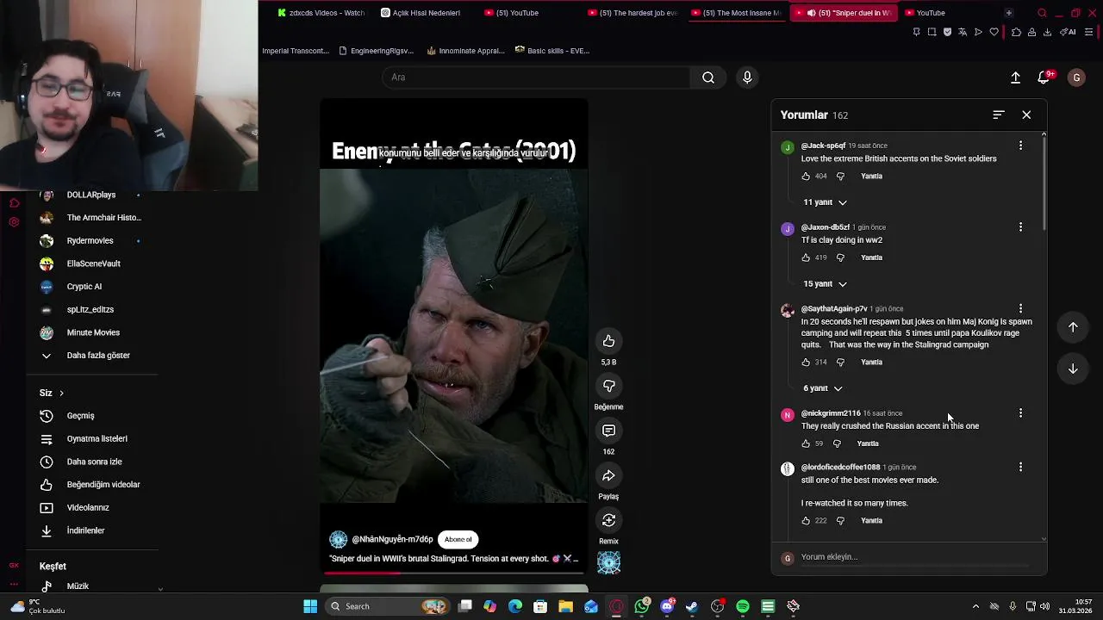Reply to @Jaxon-db5zf with Yanıtla

[x=871, y=257]
